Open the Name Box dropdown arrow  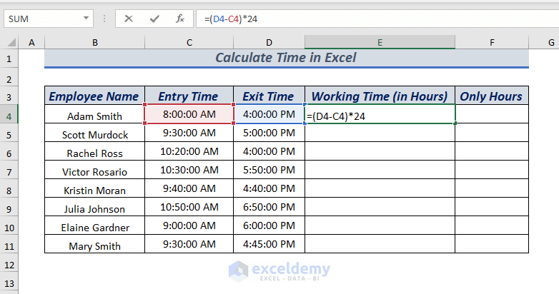[86, 19]
